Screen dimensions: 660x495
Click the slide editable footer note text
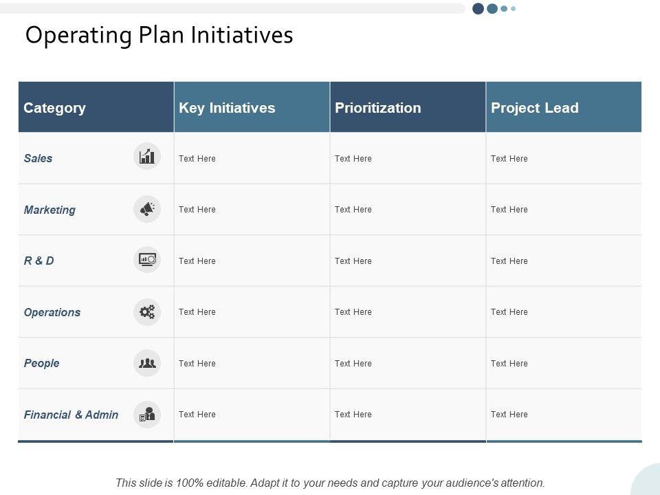[330, 483]
